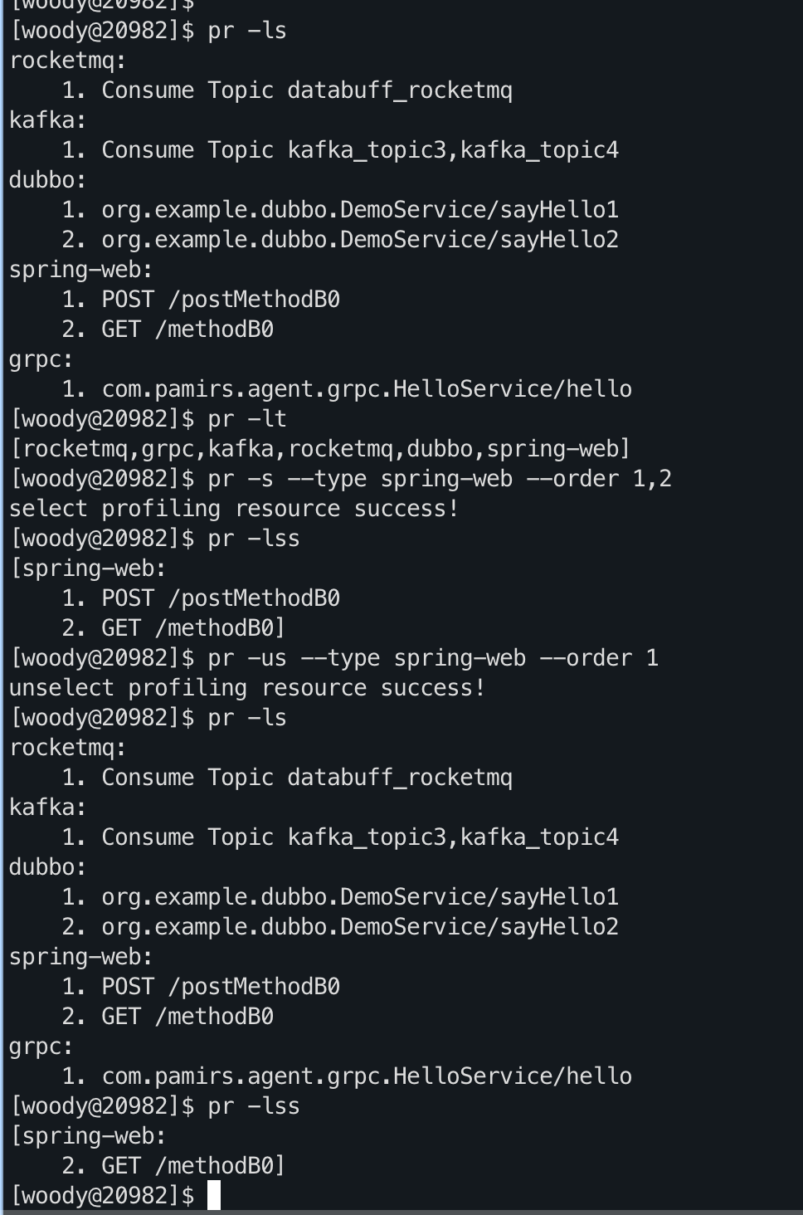This screenshot has width=803, height=1215.
Task: Click "spring-web" argument in the pr -s command
Action: click(x=446, y=479)
